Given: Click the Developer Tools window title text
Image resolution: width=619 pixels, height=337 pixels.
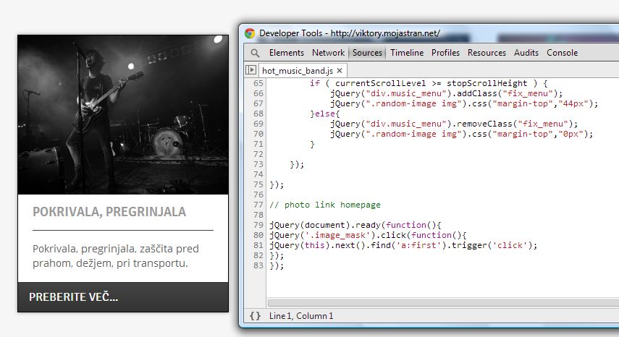Looking at the screenshot, I should [x=350, y=33].
